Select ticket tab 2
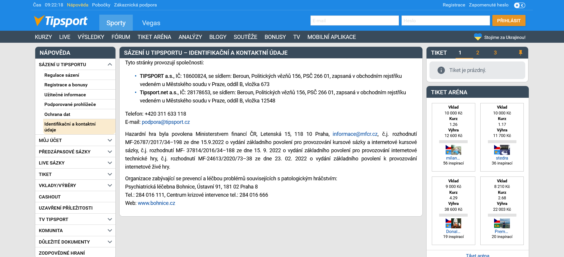The image size is (564, 257). pyautogui.click(x=478, y=53)
